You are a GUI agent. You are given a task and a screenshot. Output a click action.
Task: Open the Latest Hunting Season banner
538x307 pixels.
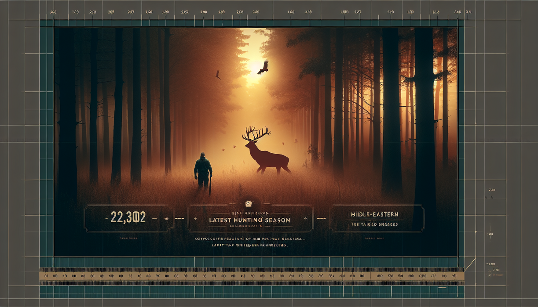[250, 219]
